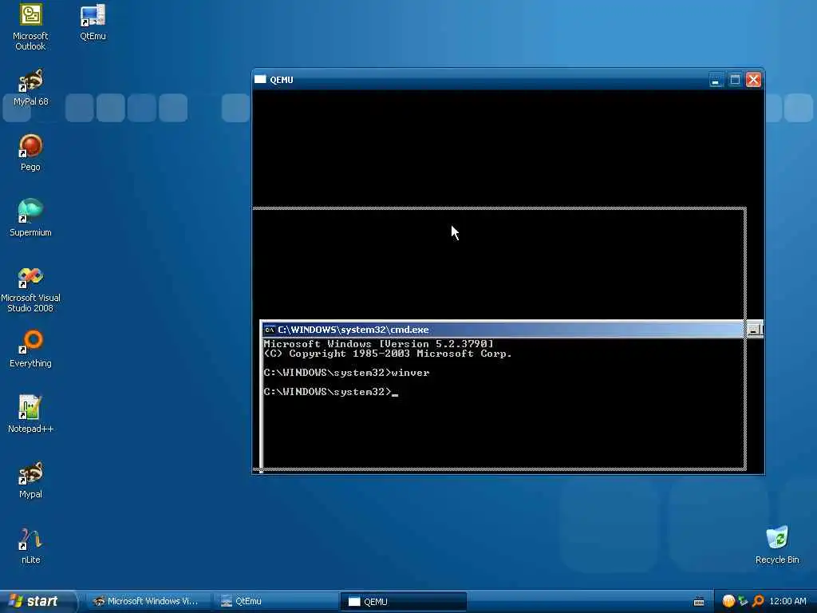
Task: Click the winver command line
Action: point(346,373)
